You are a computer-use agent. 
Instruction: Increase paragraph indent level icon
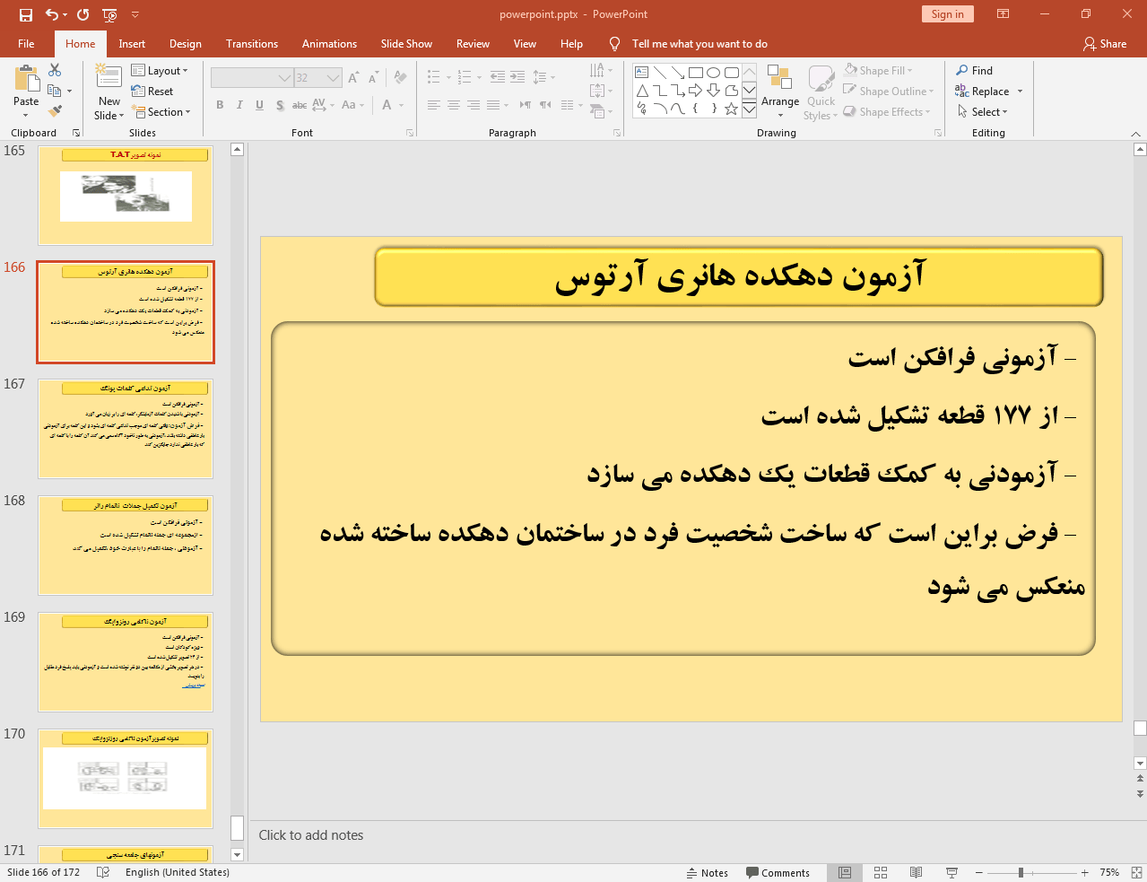517,77
